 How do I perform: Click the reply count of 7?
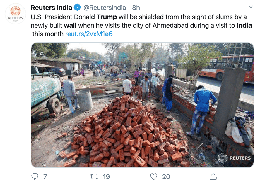coord(45,176)
